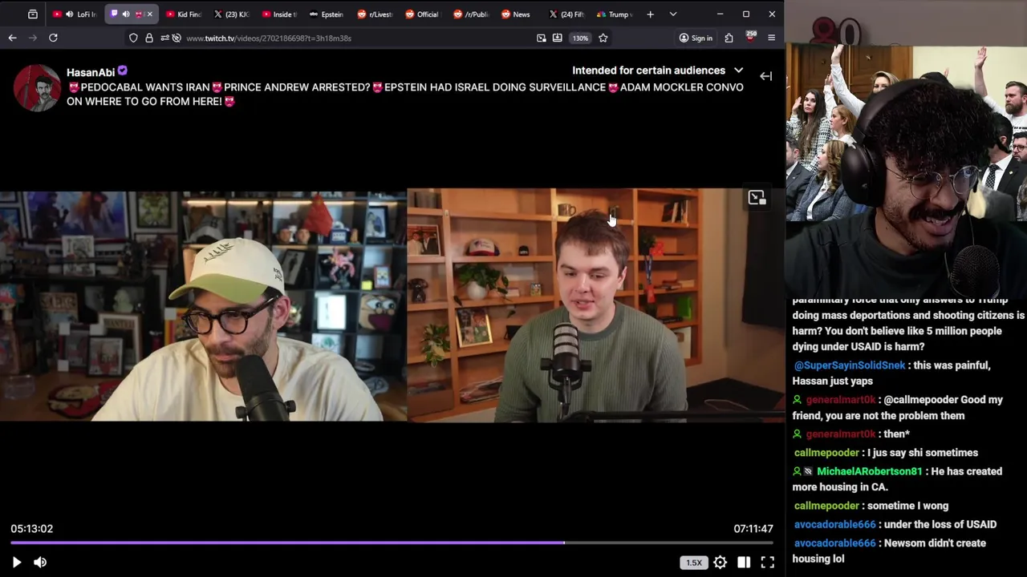Switch to the (23) KJG X tab
Image resolution: width=1027 pixels, height=577 pixels.
(231, 14)
